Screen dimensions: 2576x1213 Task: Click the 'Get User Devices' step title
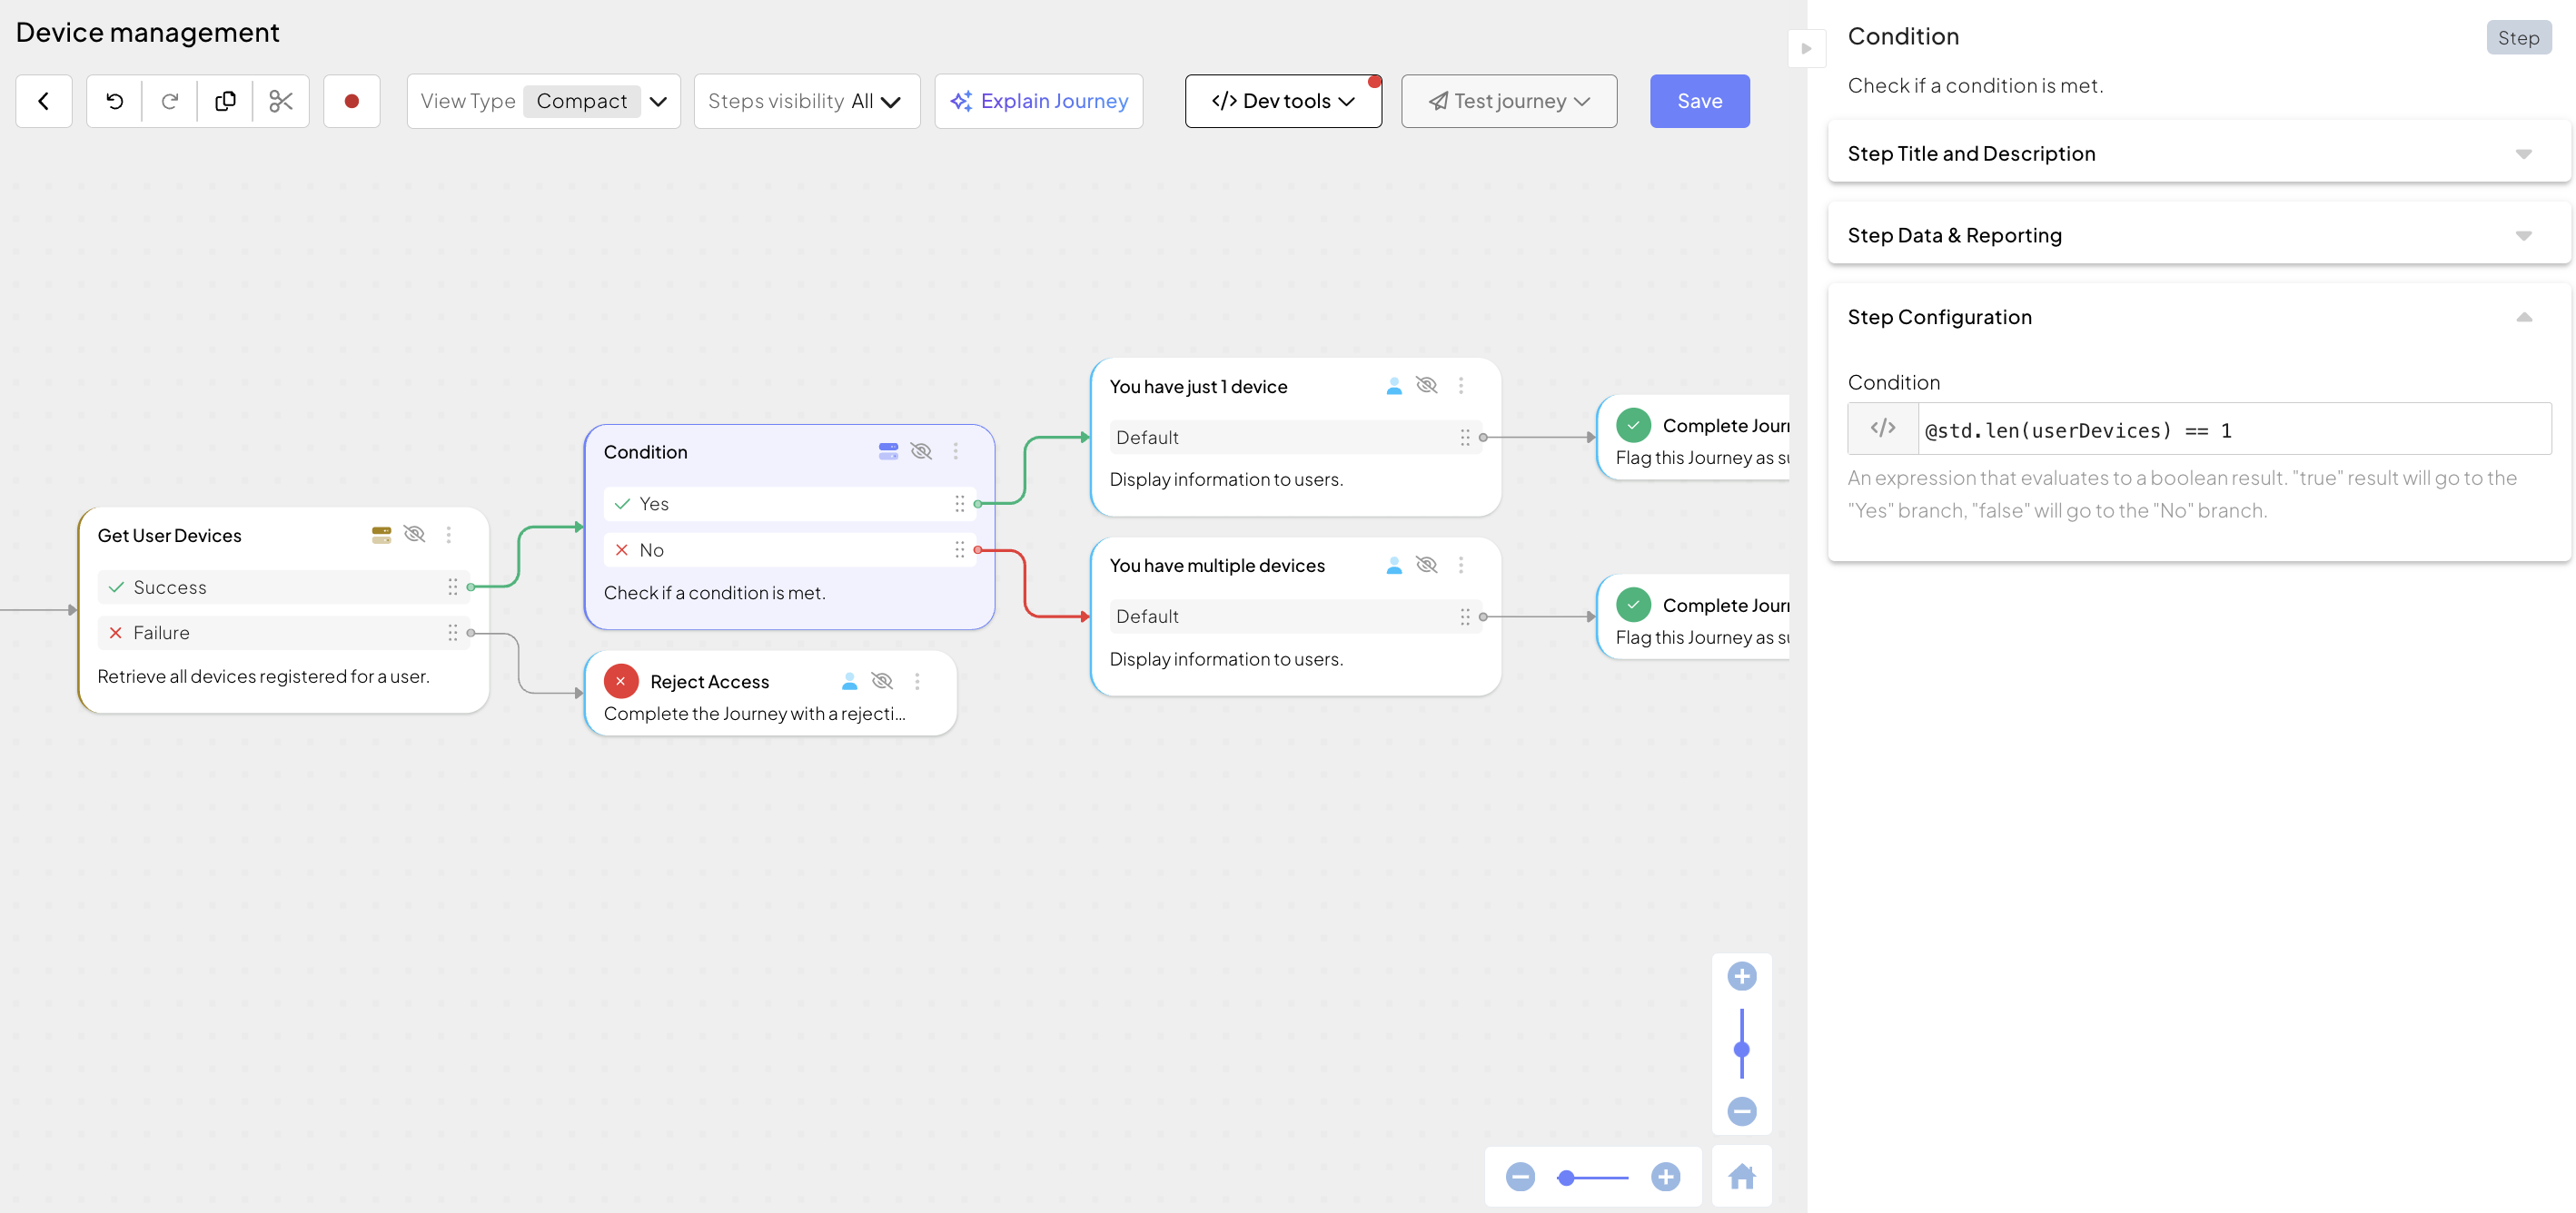pyautogui.click(x=169, y=536)
